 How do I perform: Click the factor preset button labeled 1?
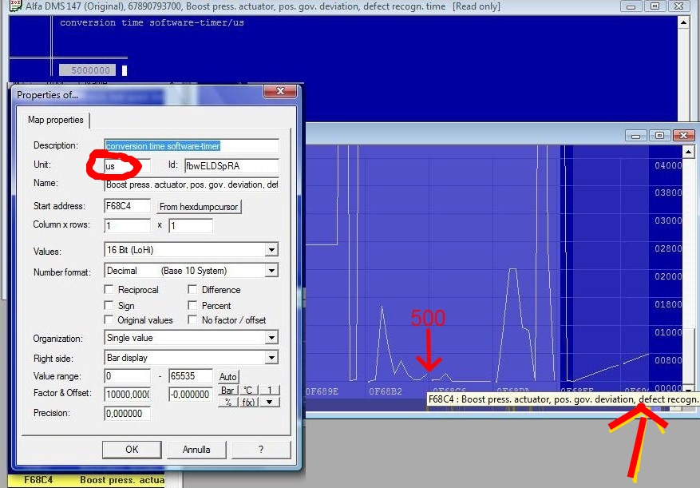[270, 391]
